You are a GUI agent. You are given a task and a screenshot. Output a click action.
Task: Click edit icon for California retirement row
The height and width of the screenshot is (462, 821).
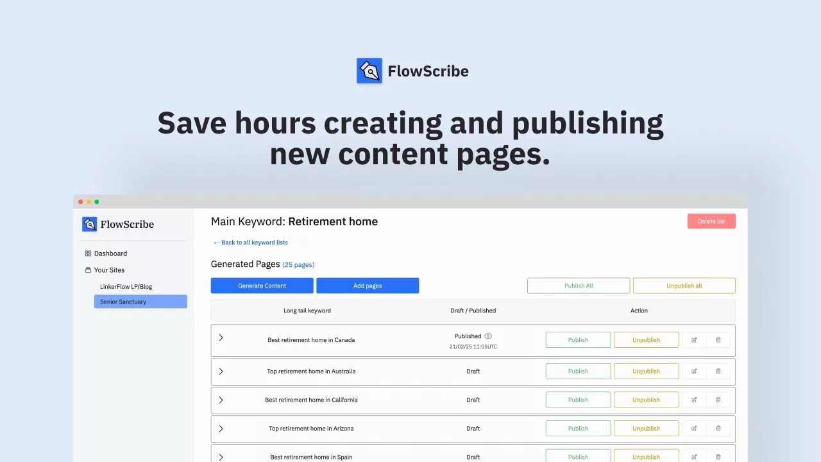(x=694, y=400)
